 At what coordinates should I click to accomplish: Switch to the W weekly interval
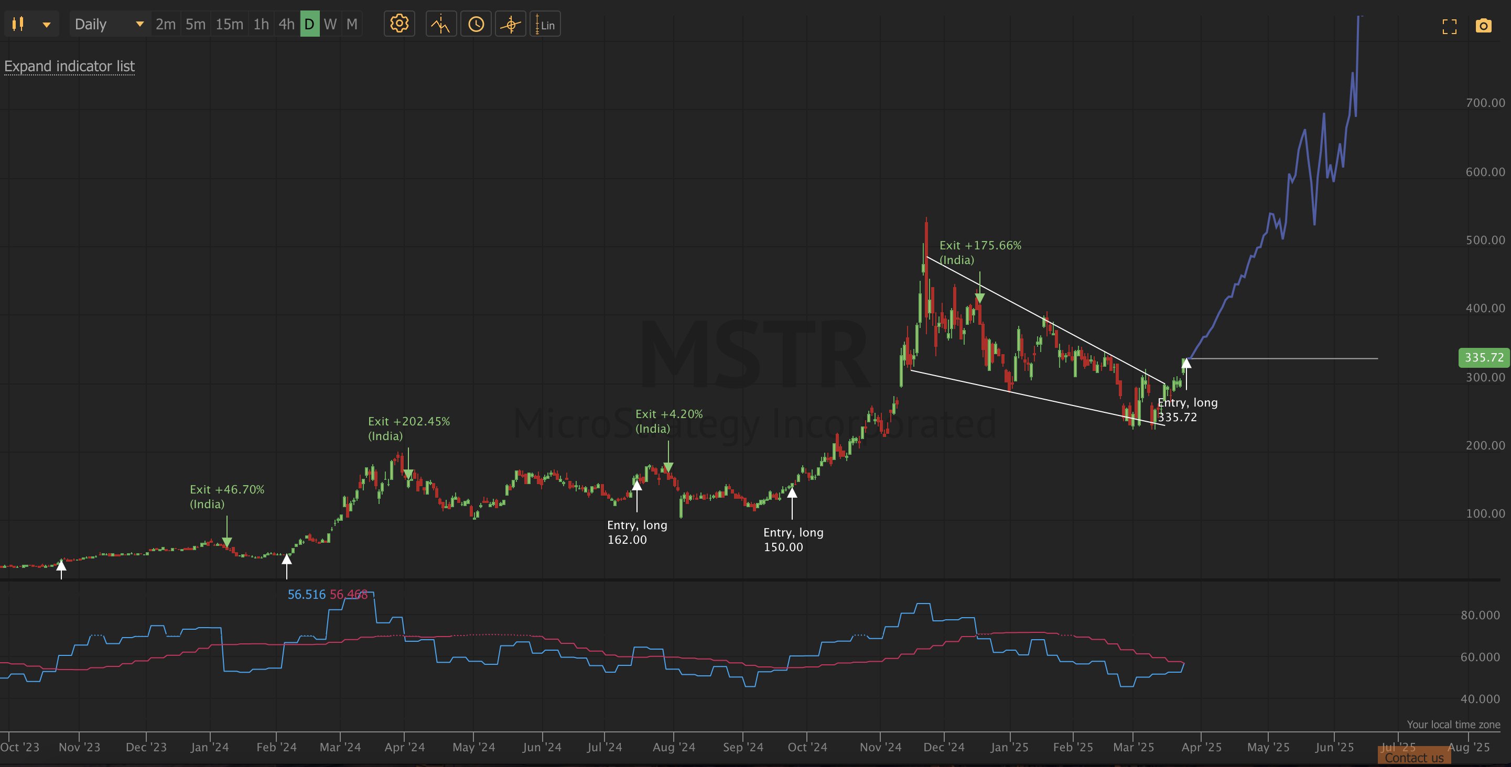coord(330,24)
